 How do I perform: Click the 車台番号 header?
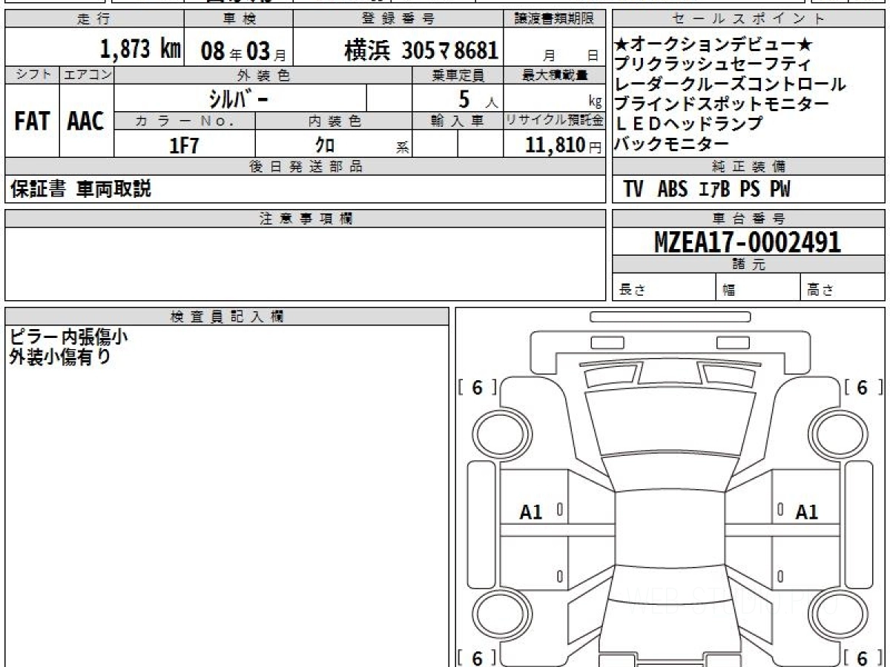point(749,219)
